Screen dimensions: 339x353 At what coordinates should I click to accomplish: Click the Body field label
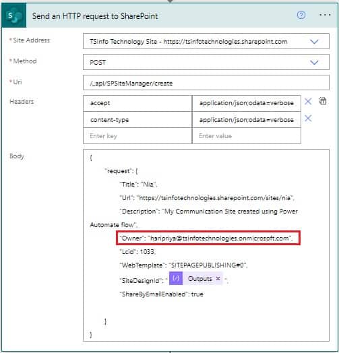(x=17, y=156)
